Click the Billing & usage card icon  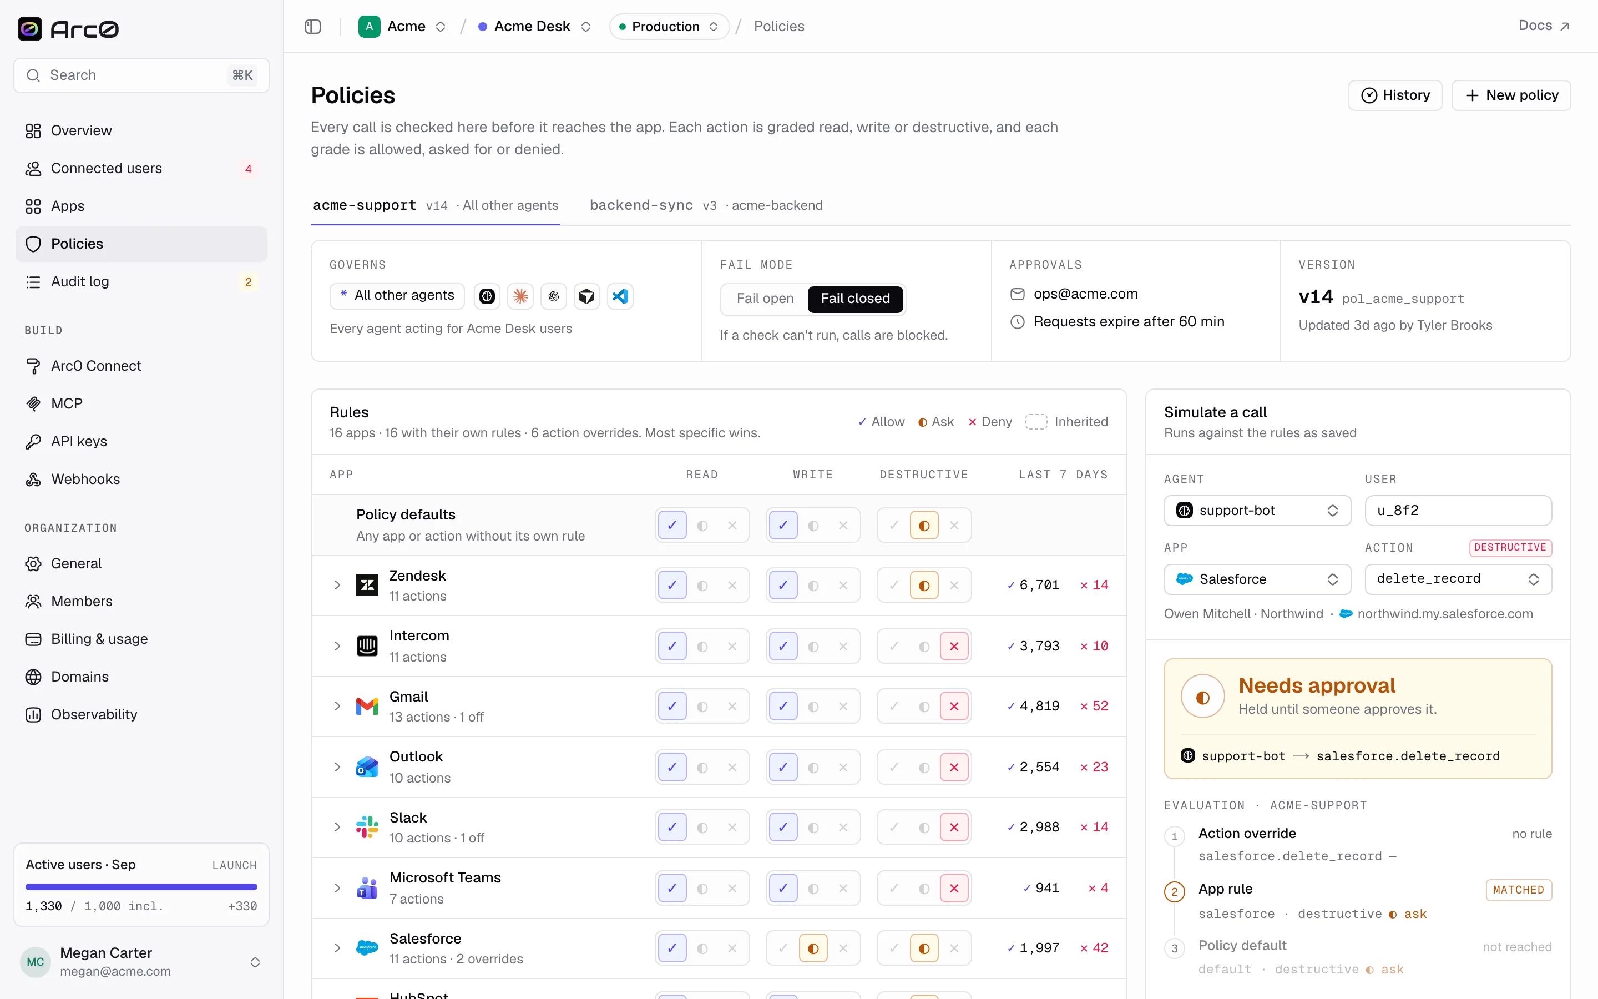[33, 639]
